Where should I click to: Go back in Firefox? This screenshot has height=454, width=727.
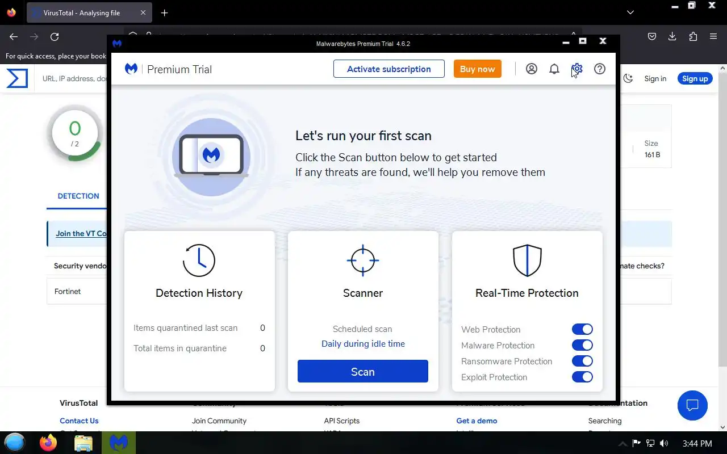tap(14, 37)
